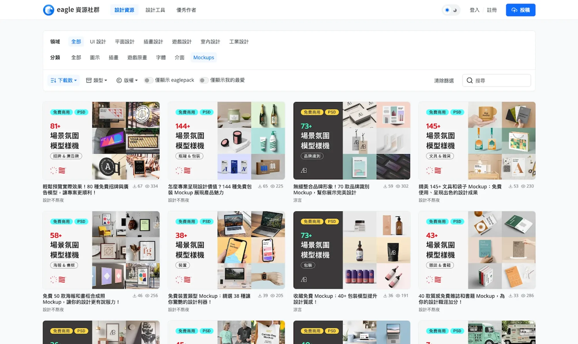Click the upload cloud icon in 投稿 button
This screenshot has height=344, width=578.
pos(514,10)
